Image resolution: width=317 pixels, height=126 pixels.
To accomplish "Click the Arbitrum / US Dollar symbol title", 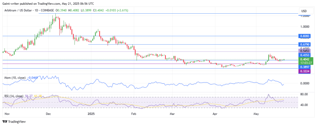I will pos(18,10).
